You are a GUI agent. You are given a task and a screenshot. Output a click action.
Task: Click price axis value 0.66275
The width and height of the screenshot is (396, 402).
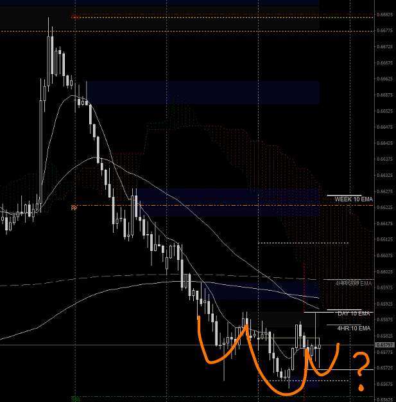coord(384,191)
